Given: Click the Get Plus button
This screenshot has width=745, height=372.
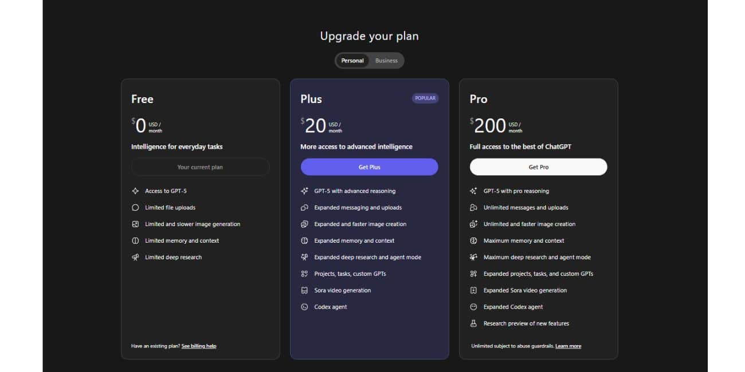Looking at the screenshot, I should click(x=370, y=167).
